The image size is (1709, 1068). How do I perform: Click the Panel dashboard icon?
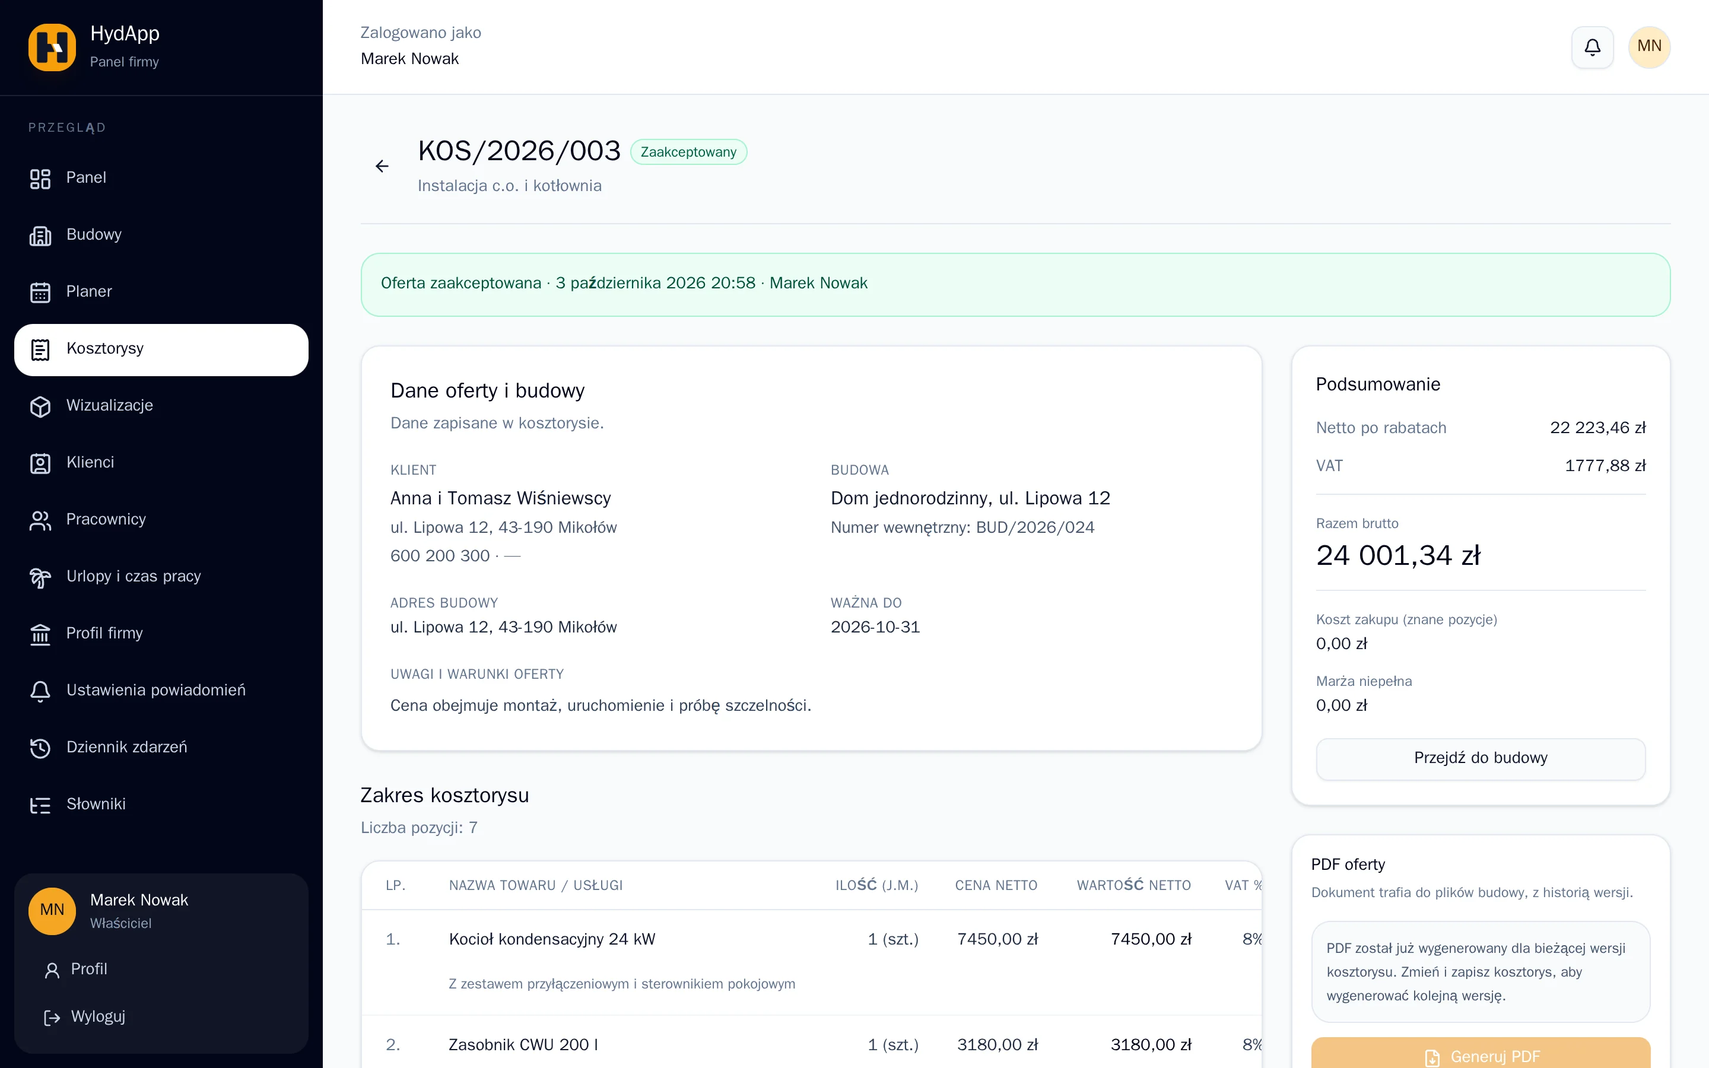pos(40,179)
